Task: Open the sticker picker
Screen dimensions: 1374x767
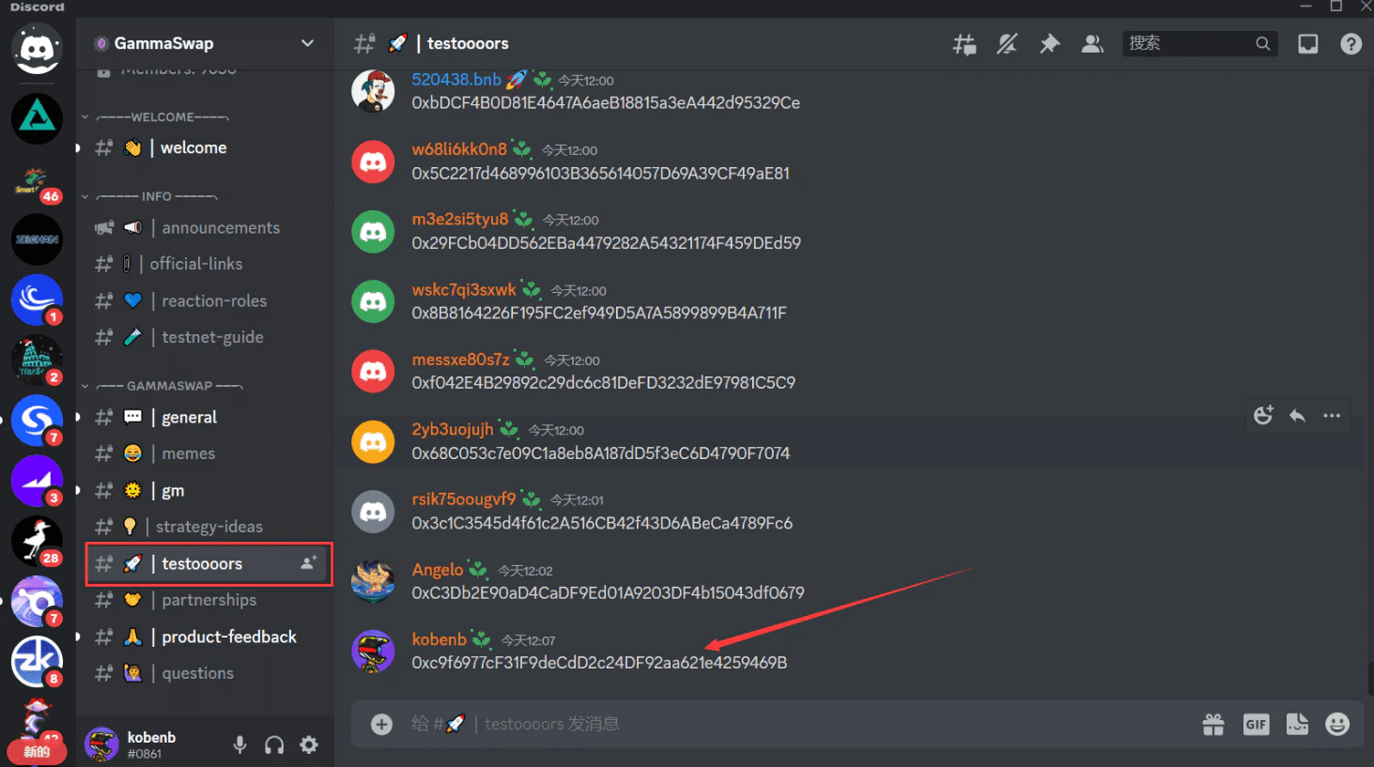Action: pos(1297,724)
